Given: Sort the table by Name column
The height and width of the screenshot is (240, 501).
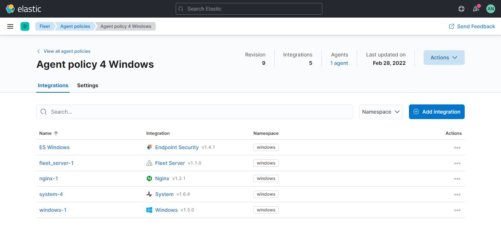Looking at the screenshot, I should coord(48,133).
